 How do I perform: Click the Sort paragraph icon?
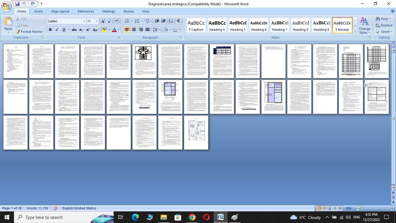tap(170, 21)
